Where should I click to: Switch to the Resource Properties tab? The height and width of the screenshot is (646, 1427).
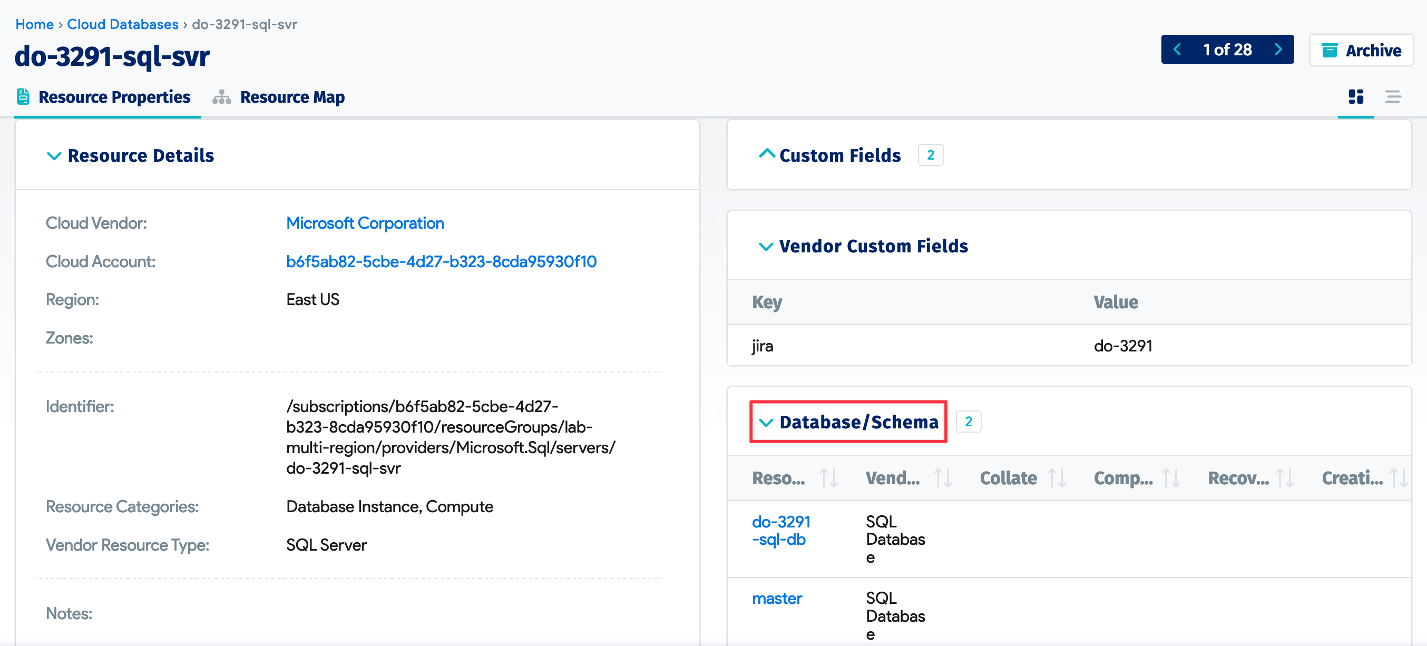click(x=114, y=96)
